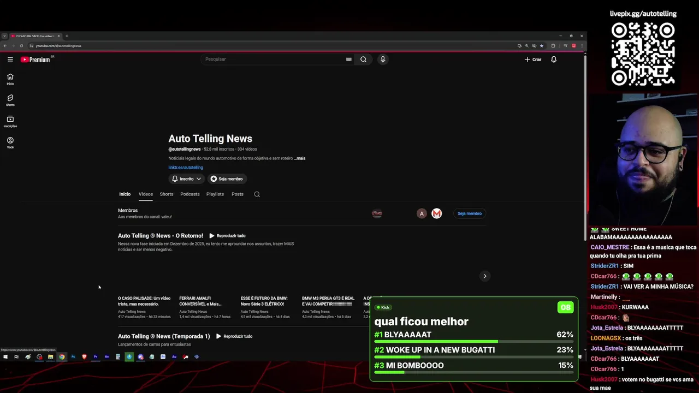Image resolution: width=699 pixels, height=393 pixels.
Task: Open the on-screen keyboard icon in search box
Action: tap(348, 59)
